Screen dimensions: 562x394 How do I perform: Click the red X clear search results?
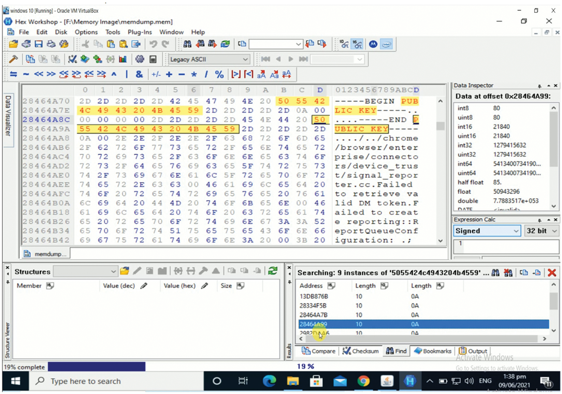pyautogui.click(x=552, y=273)
